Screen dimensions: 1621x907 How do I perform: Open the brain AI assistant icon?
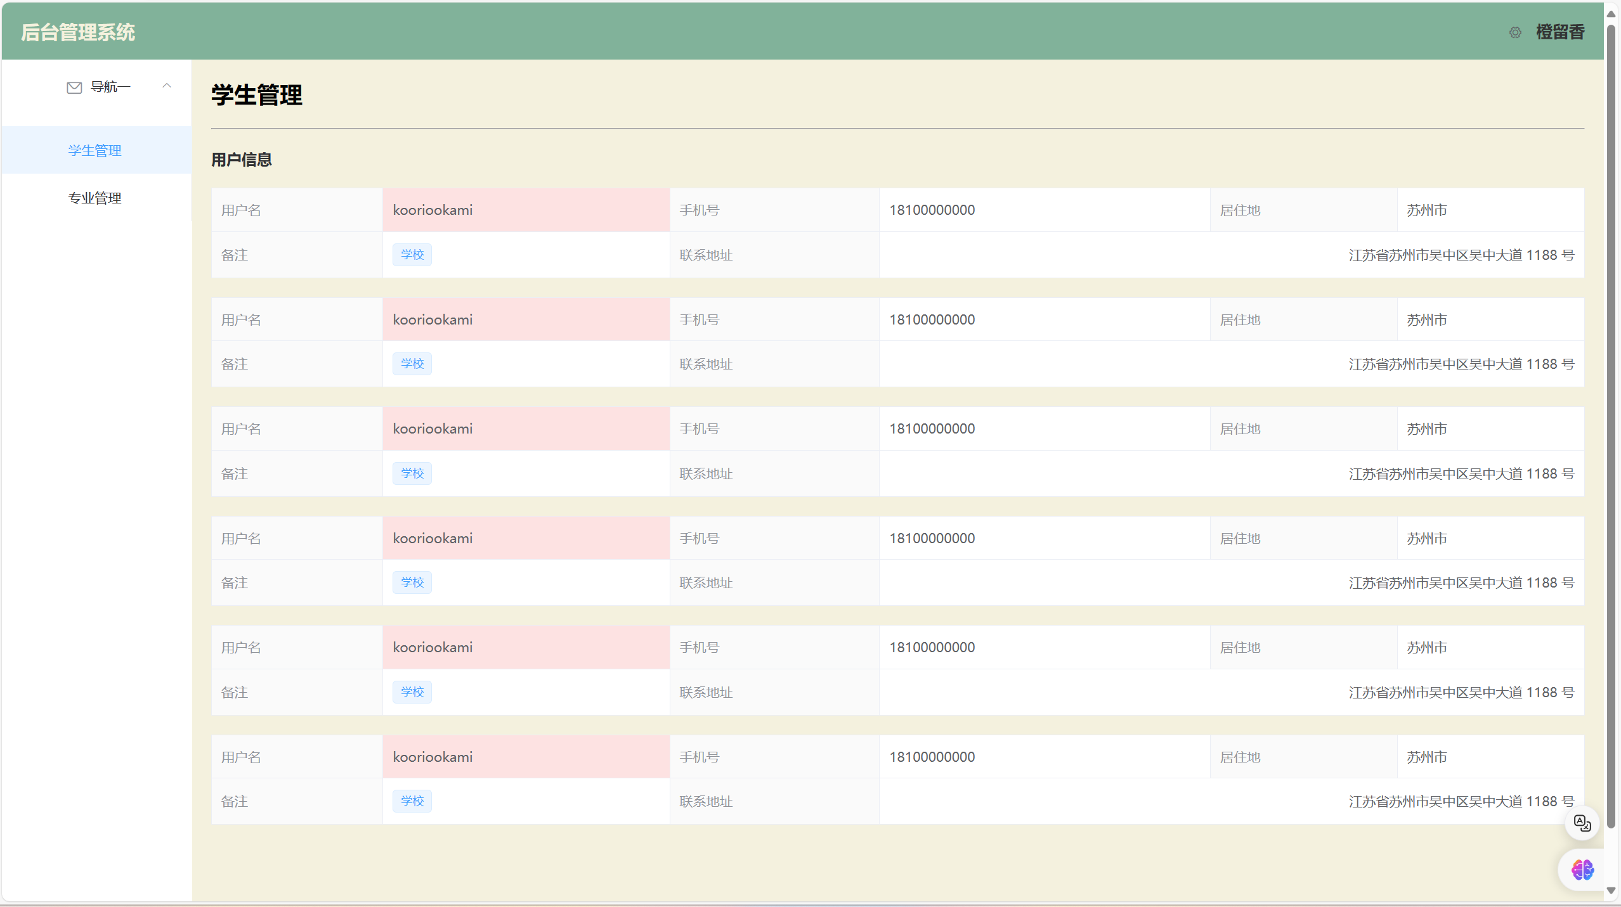[x=1582, y=870]
